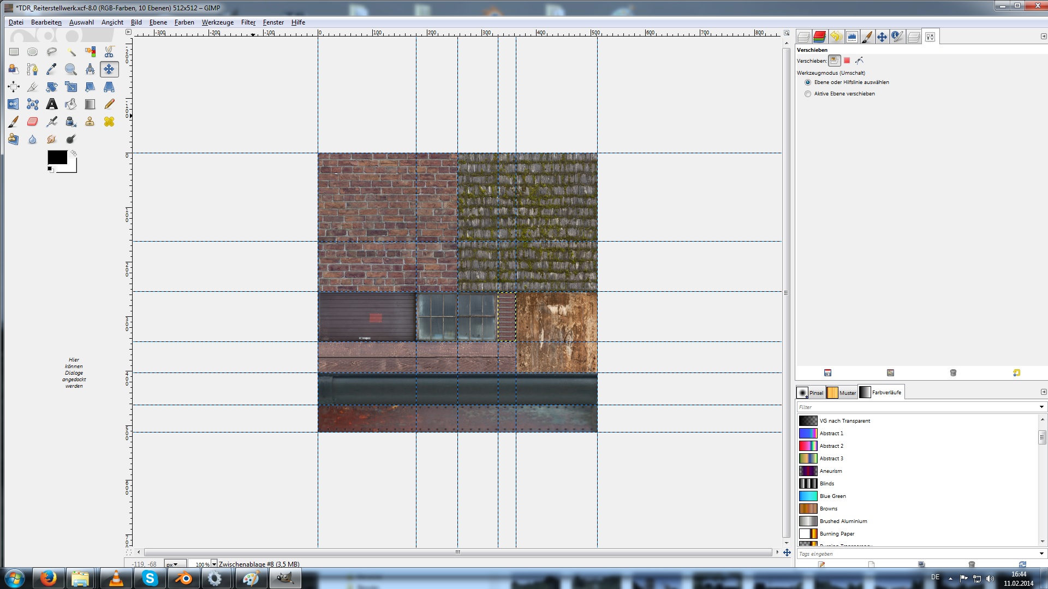The image size is (1048, 589).
Task: Open the Filter menu
Action: tap(248, 22)
